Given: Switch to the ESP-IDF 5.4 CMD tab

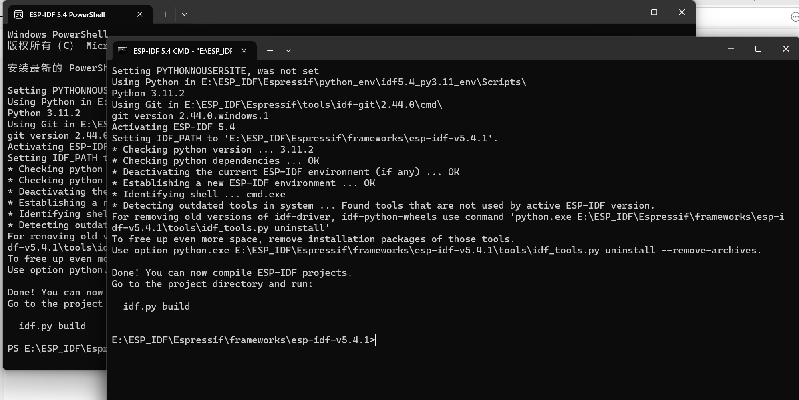Looking at the screenshot, I should 180,50.
